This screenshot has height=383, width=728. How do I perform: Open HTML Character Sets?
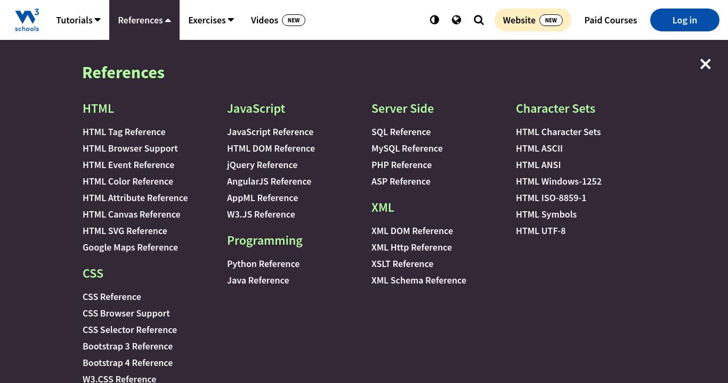click(558, 132)
